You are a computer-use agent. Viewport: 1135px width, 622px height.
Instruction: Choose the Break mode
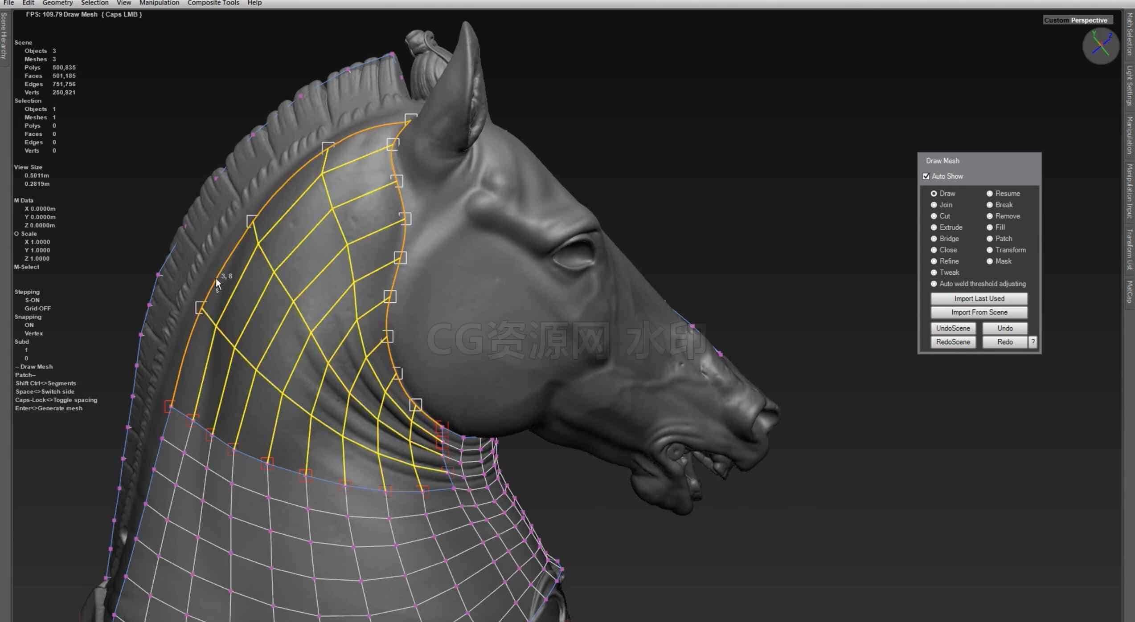(x=989, y=205)
